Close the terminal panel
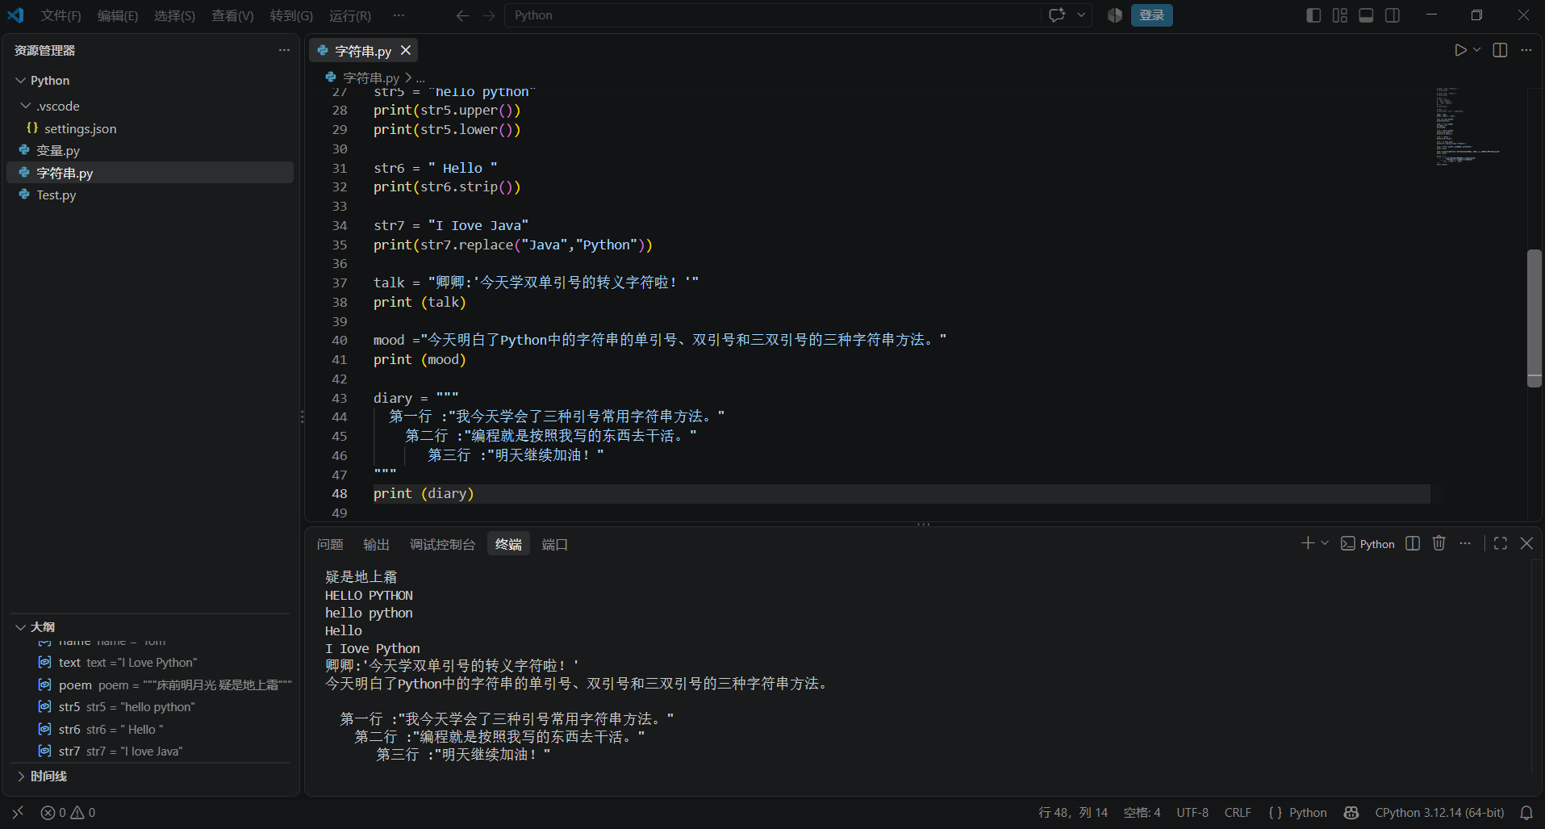 click(1526, 543)
